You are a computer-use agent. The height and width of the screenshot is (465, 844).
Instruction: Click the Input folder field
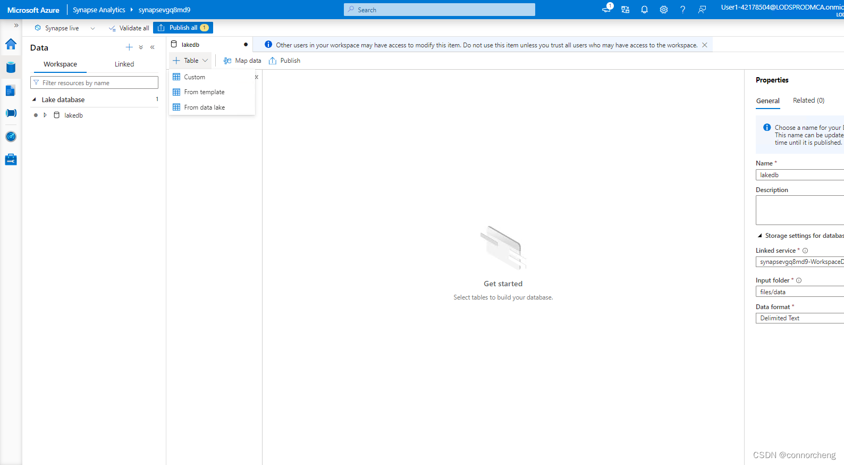[800, 292]
